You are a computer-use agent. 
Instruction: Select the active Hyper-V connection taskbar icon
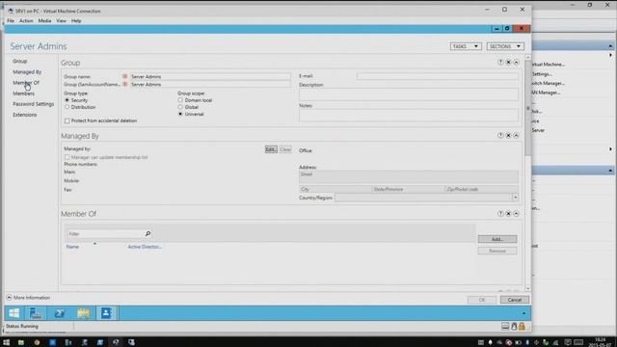pyautogui.click(x=116, y=342)
